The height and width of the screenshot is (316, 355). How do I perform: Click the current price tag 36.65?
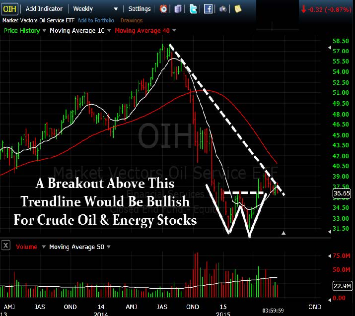[342, 193]
